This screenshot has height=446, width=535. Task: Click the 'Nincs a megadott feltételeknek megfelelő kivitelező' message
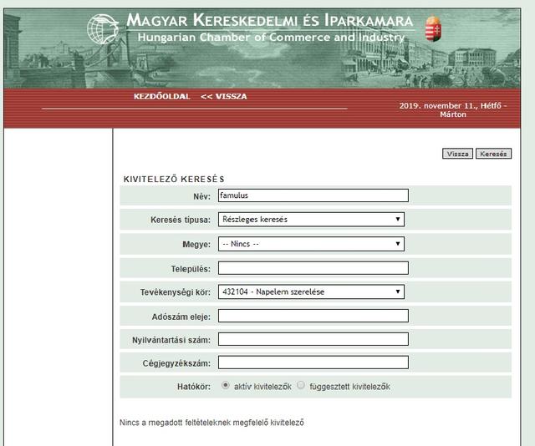211,423
